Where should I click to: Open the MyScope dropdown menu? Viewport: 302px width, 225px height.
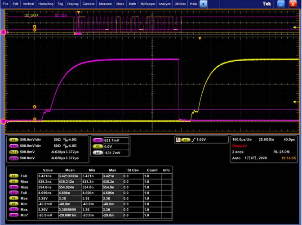(147, 4)
